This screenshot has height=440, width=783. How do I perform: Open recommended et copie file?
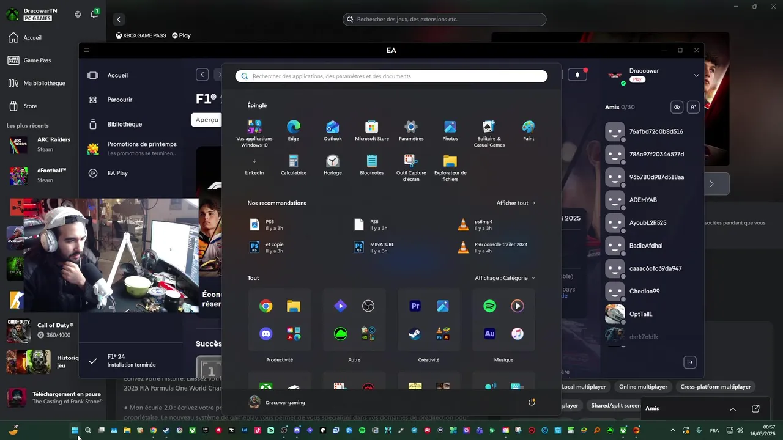[267, 248]
